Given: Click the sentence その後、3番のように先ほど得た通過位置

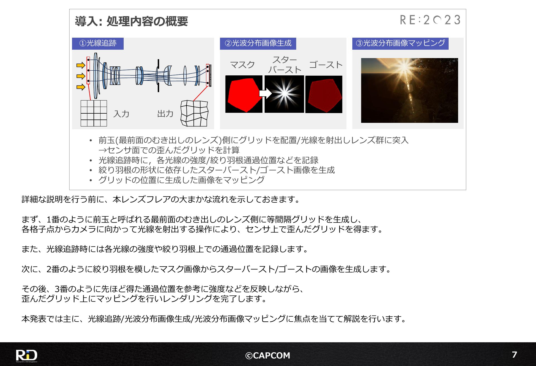Looking at the screenshot, I should [x=163, y=289].
